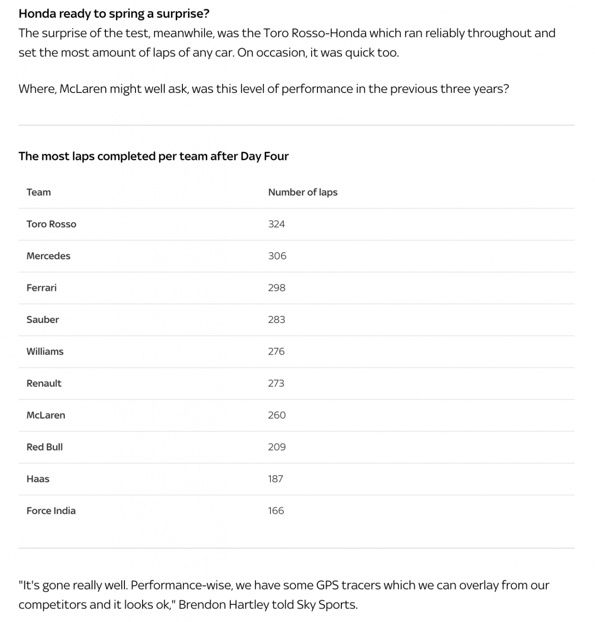Image resolution: width=595 pixels, height=622 pixels.
Task: Click the 324 laps value
Action: click(277, 224)
